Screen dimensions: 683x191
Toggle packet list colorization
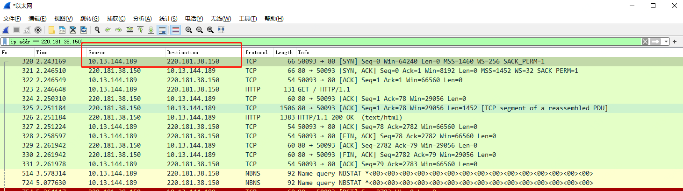[175, 30]
